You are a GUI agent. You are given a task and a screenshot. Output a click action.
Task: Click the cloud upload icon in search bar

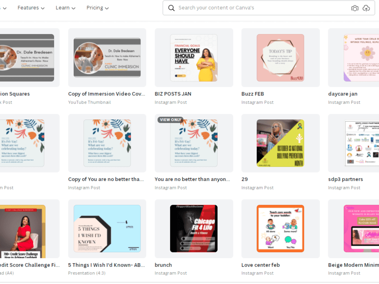coord(366,8)
